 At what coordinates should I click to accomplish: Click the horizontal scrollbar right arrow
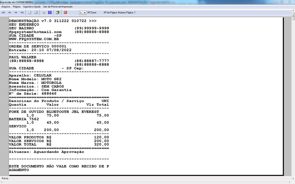290,182
